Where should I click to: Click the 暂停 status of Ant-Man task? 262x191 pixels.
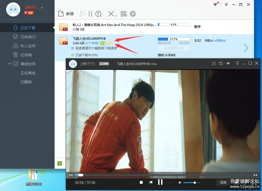click(197, 27)
